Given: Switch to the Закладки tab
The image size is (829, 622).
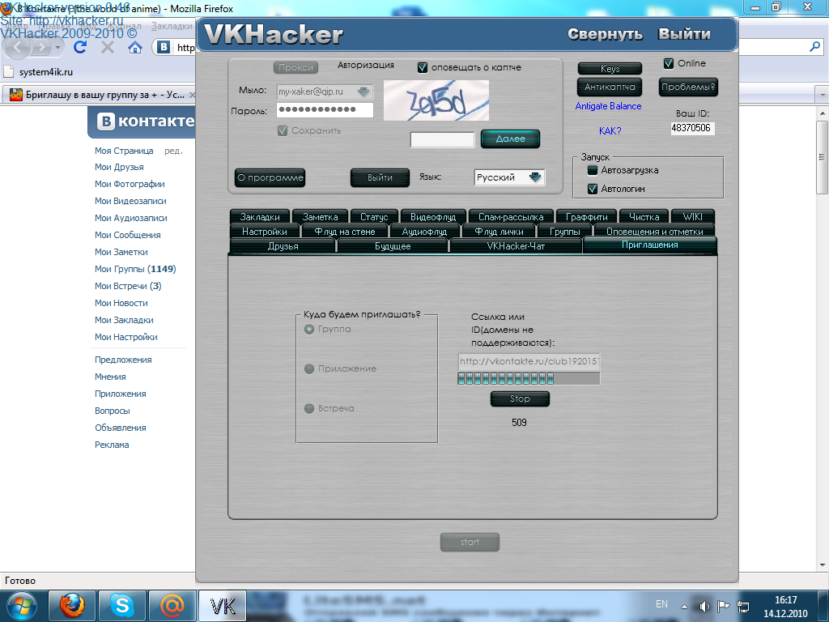Looking at the screenshot, I should click(260, 217).
